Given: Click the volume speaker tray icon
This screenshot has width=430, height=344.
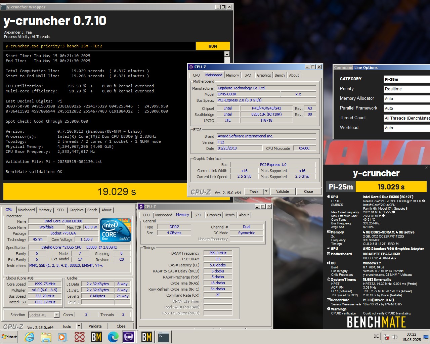Looking at the screenshot, I should click(395, 337).
